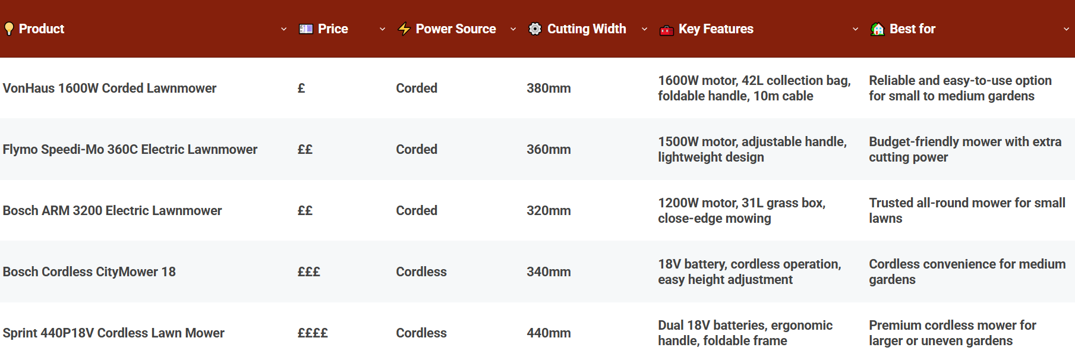Viewport: 1075px width, 363px height.
Task: Open the Price column dropdown arrow
Action: 383,29
